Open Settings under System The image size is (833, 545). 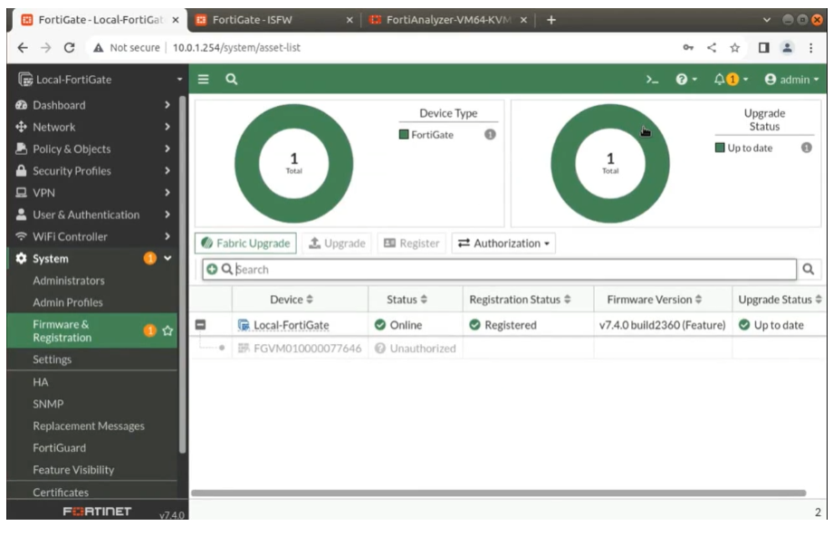(53, 359)
